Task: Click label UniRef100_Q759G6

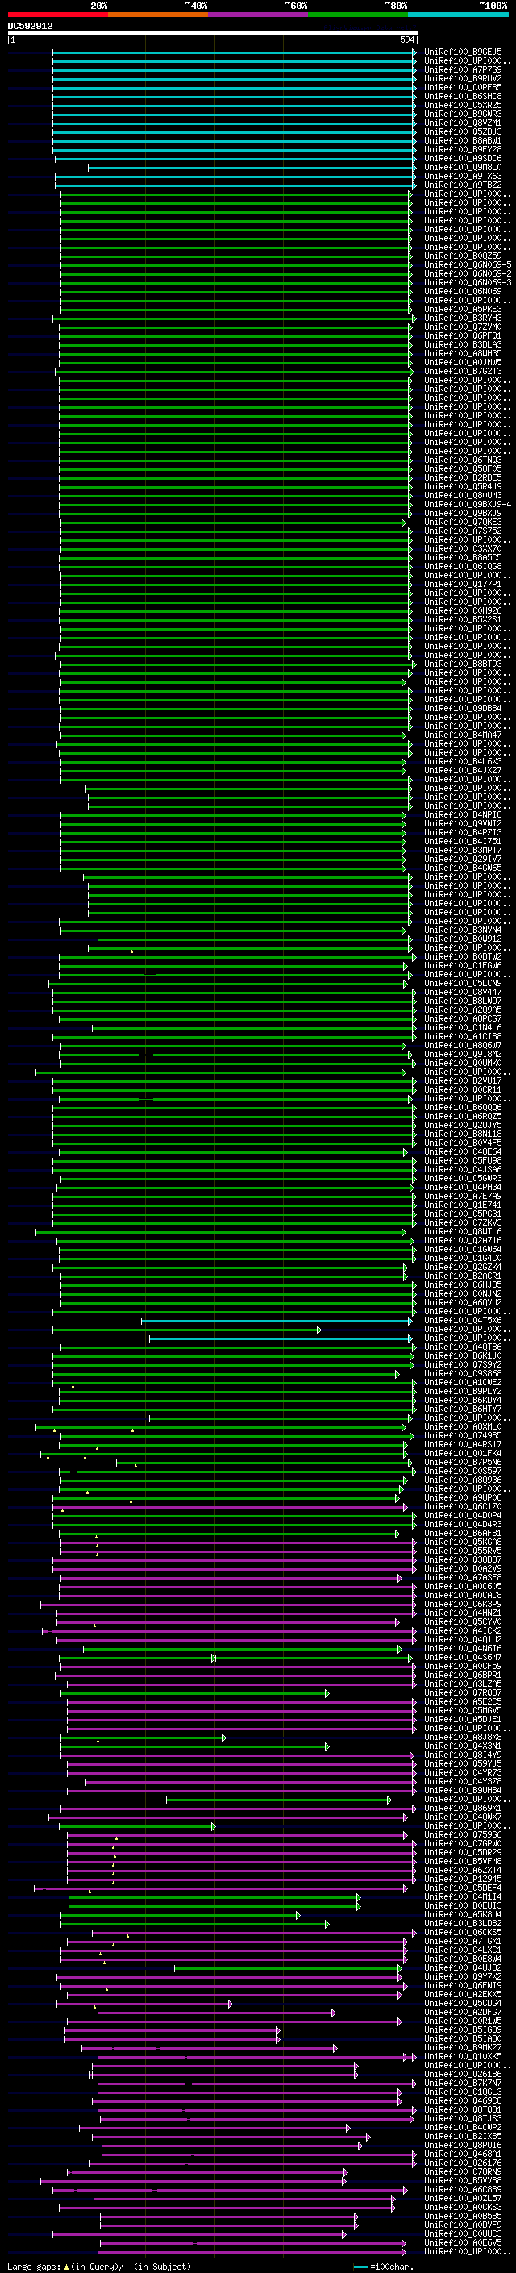Action: click(x=462, y=1834)
